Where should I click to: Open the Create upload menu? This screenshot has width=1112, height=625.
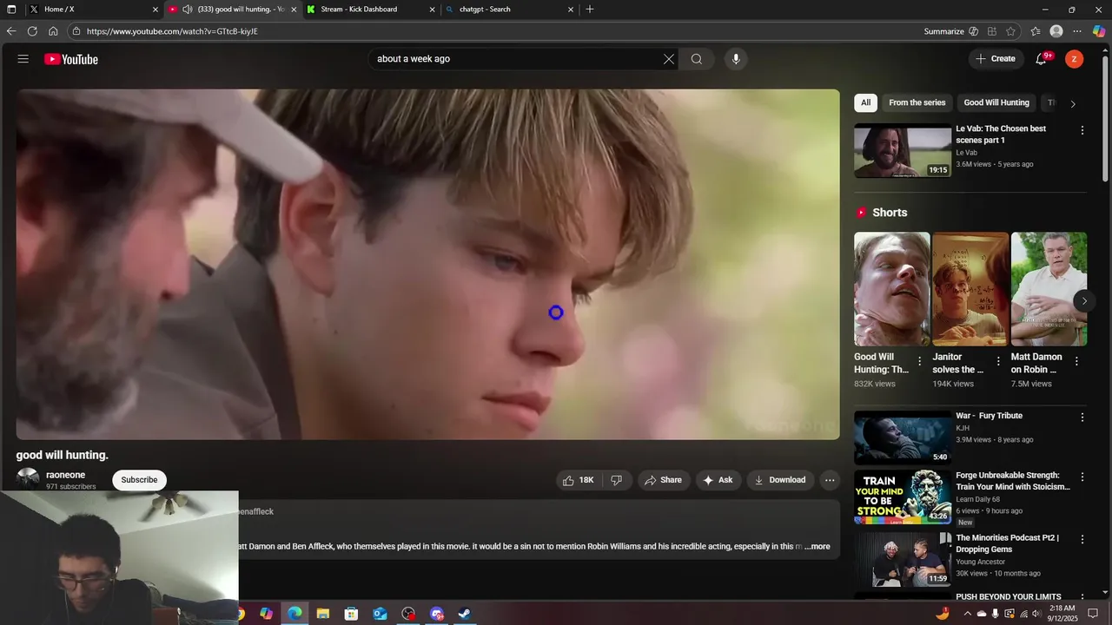[x=996, y=59]
